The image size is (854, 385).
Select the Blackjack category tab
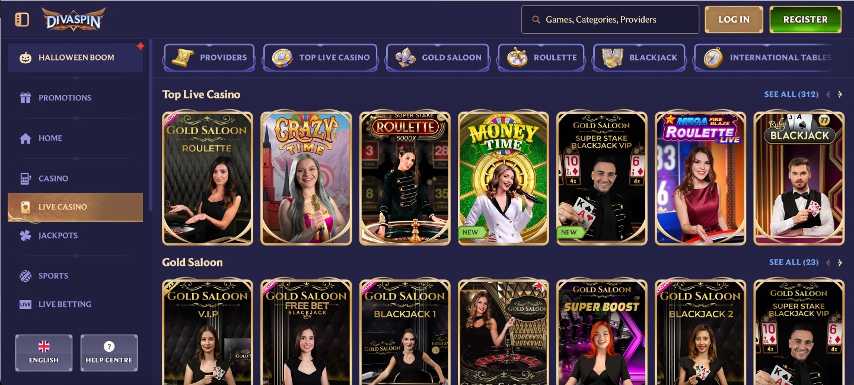tap(639, 58)
